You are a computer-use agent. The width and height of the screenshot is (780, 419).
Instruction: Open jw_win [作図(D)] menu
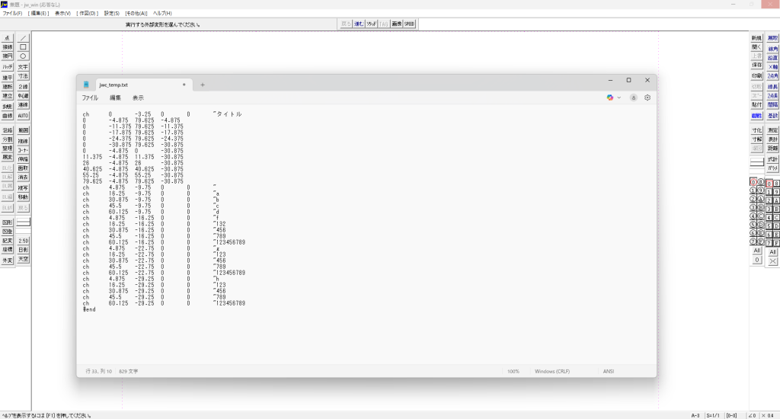[88, 14]
